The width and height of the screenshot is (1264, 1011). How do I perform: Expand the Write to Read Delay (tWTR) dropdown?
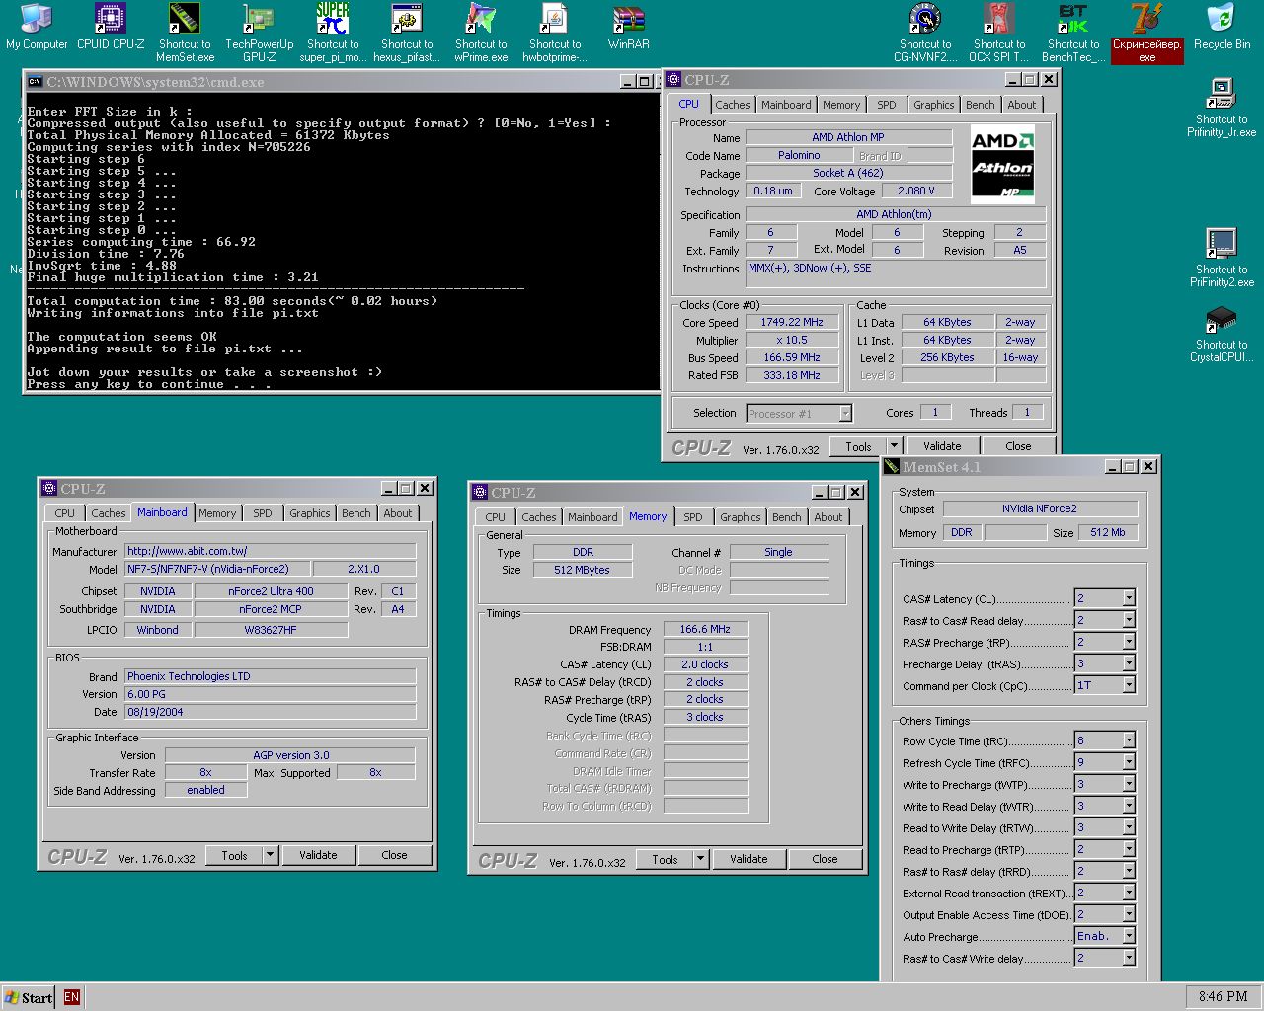1129,806
